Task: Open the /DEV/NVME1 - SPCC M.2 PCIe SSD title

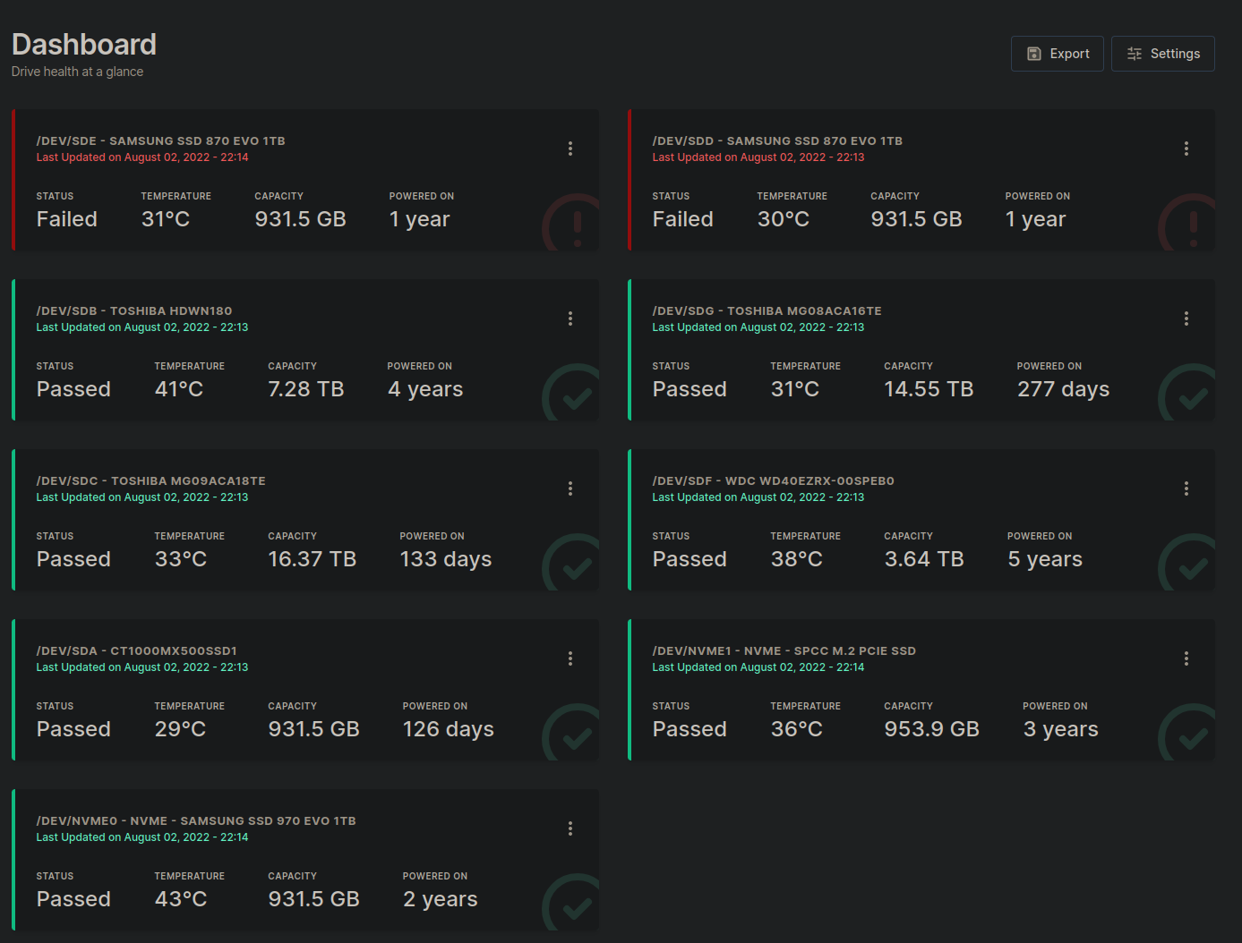Action: pos(784,651)
